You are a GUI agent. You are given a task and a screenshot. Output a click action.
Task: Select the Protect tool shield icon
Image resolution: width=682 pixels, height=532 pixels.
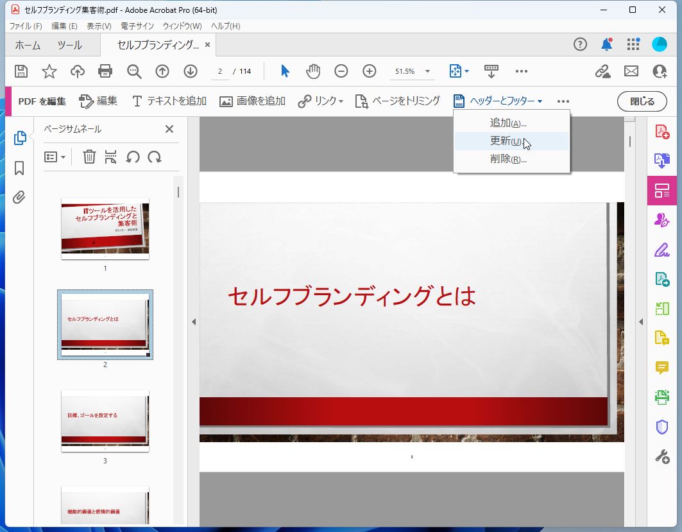(661, 427)
